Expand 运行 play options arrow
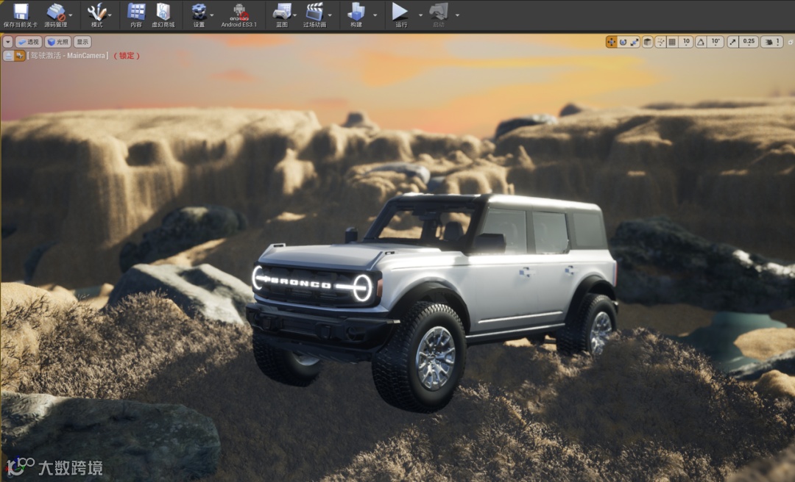The height and width of the screenshot is (482, 795). point(421,15)
